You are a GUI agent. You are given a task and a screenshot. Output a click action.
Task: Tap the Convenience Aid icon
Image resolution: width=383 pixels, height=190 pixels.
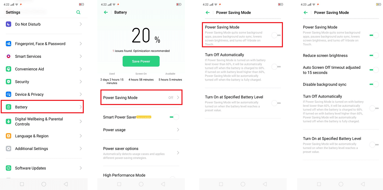click(9, 69)
